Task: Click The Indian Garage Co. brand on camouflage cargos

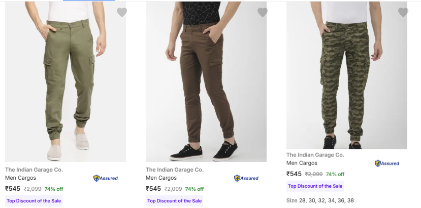Action: pyautogui.click(x=315, y=155)
